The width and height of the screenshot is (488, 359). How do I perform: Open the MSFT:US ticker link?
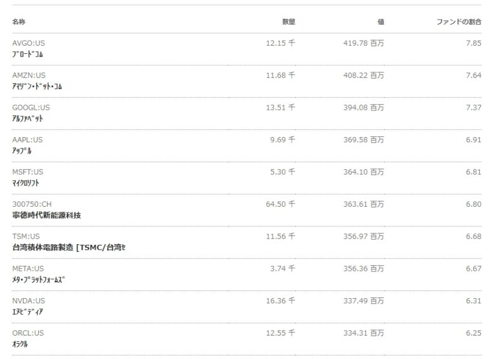pyautogui.click(x=28, y=172)
